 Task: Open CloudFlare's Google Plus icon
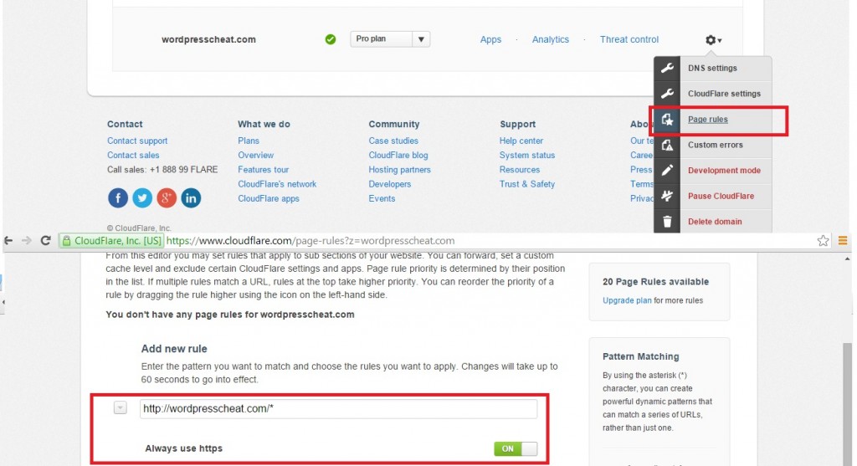point(167,197)
